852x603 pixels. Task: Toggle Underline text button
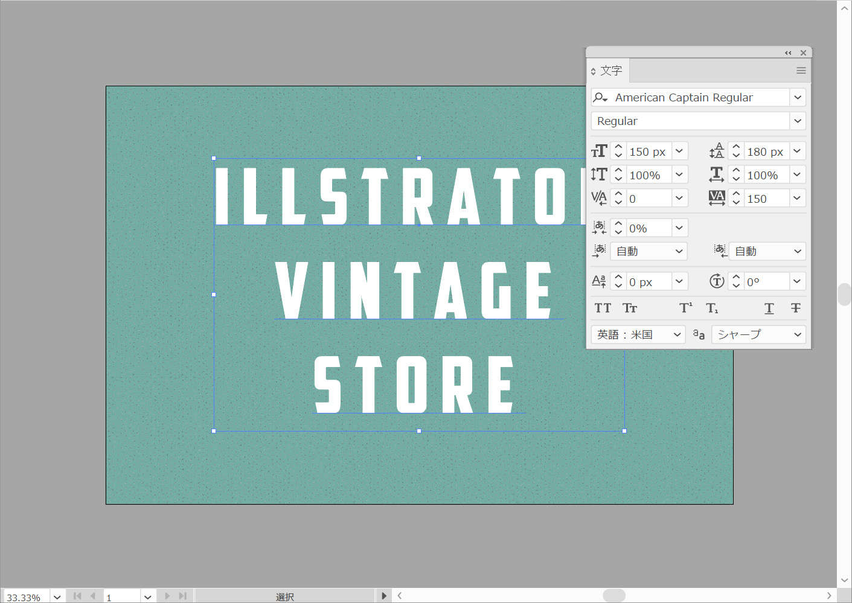(x=769, y=308)
